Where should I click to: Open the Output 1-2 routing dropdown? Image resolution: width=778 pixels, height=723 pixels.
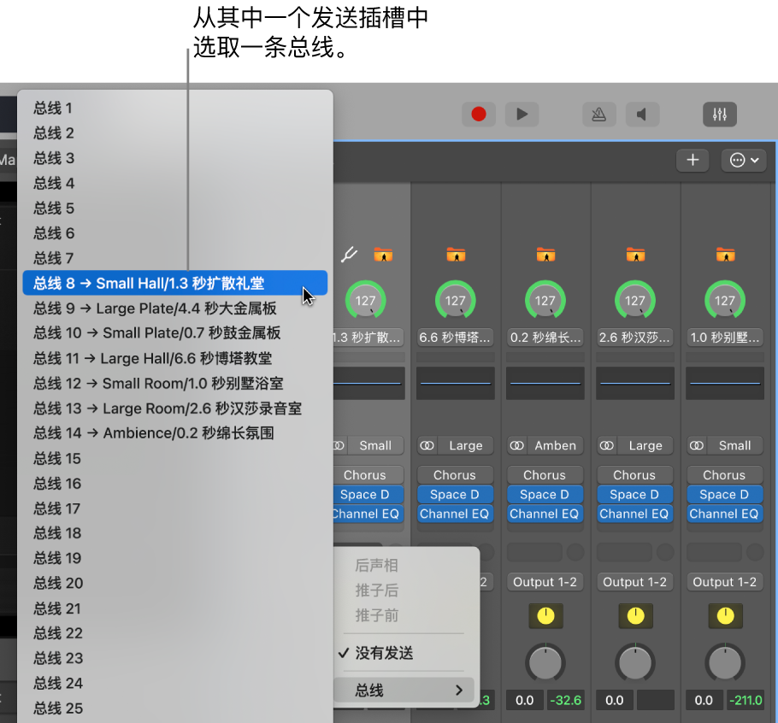pyautogui.click(x=545, y=582)
